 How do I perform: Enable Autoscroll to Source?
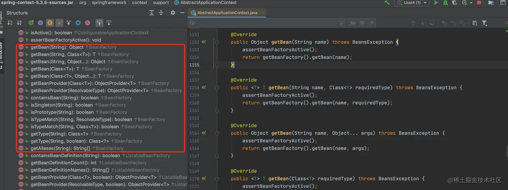[x=99, y=23]
